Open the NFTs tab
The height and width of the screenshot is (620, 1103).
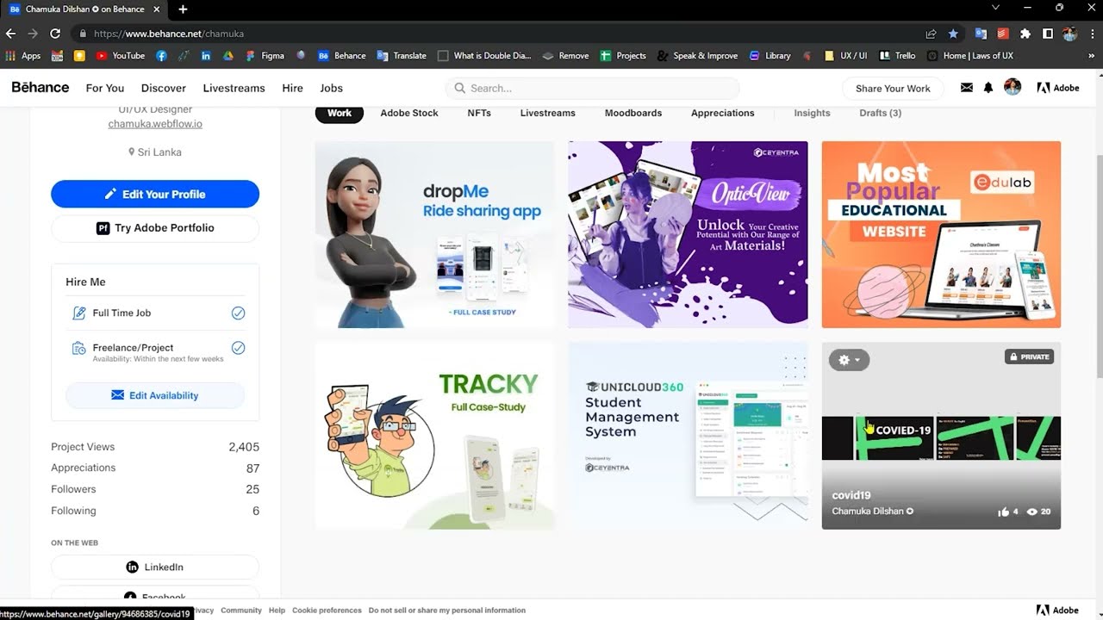click(x=479, y=113)
